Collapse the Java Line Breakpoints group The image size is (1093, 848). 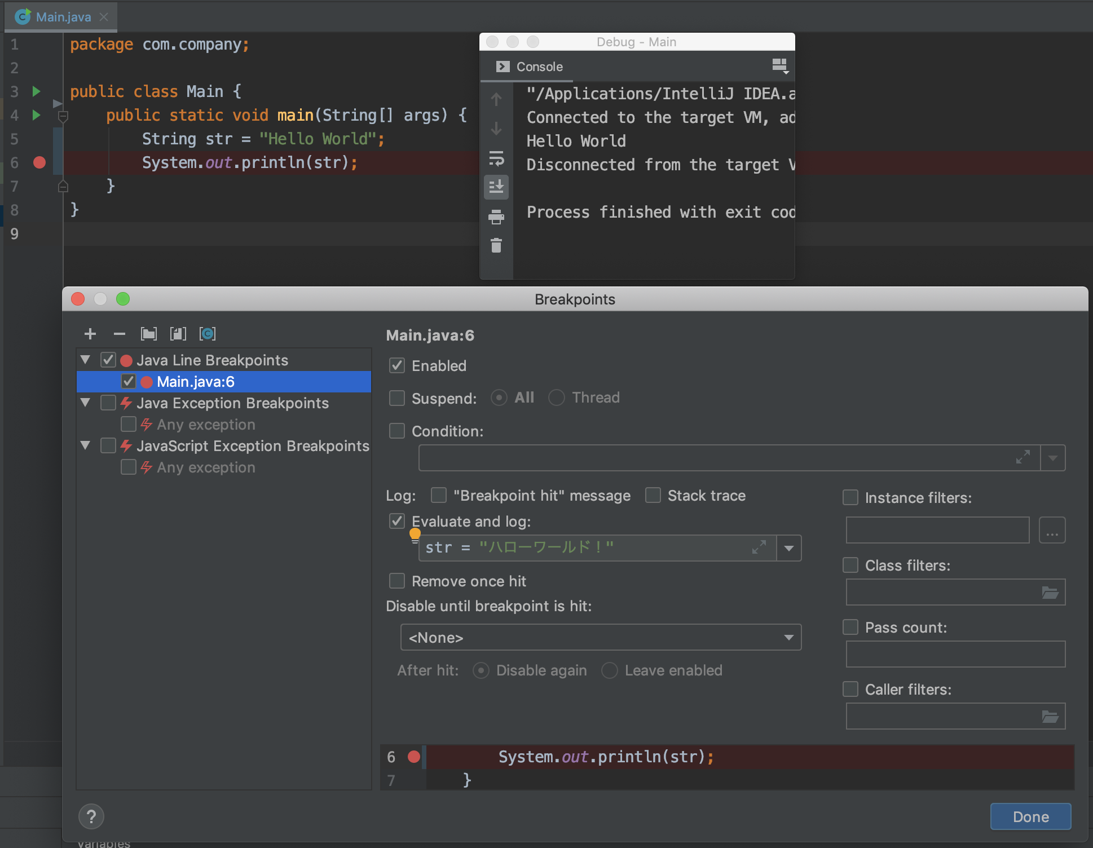[86, 360]
